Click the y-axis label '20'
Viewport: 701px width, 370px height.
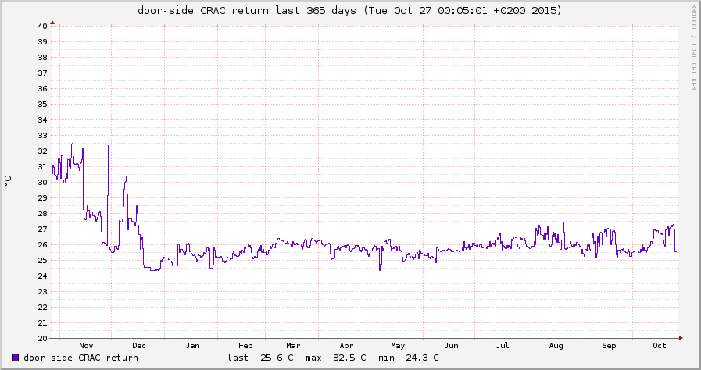tap(42, 338)
